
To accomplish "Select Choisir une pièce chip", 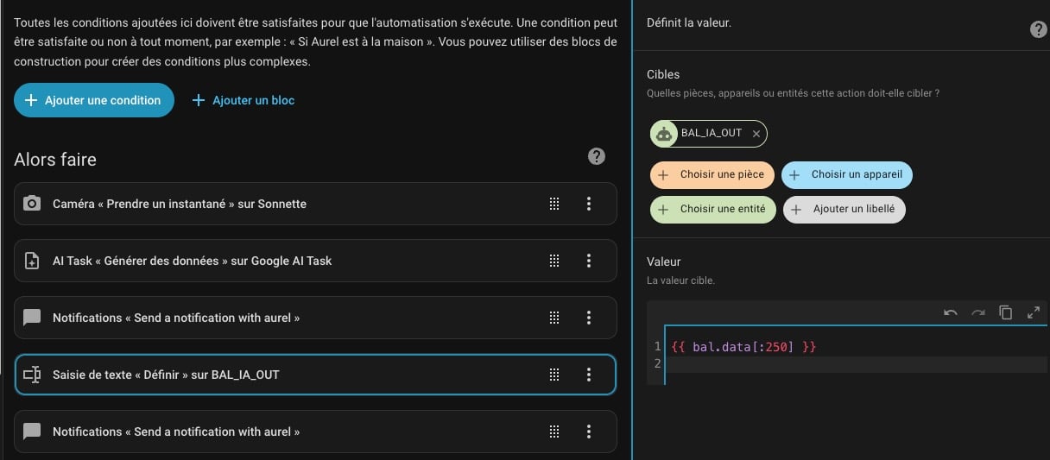I will click(x=712, y=174).
